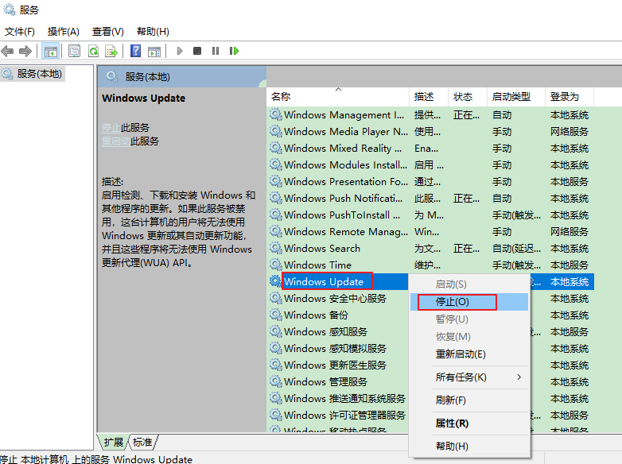Sort by the 登录为 column header

pos(570,97)
